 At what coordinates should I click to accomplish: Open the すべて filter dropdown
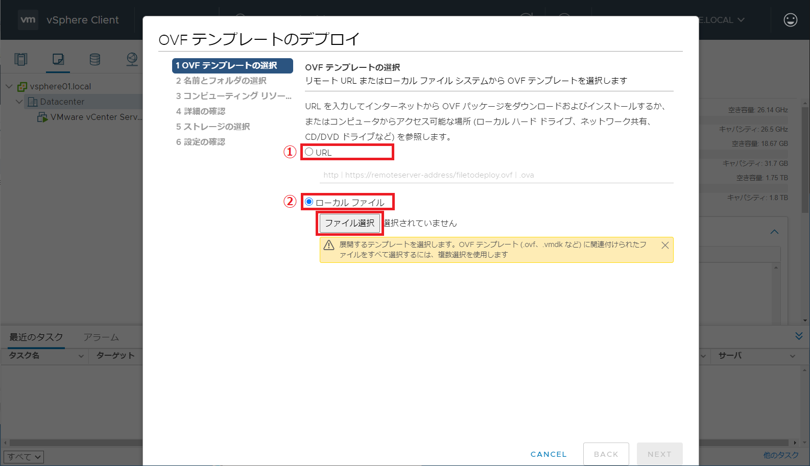pos(23,457)
